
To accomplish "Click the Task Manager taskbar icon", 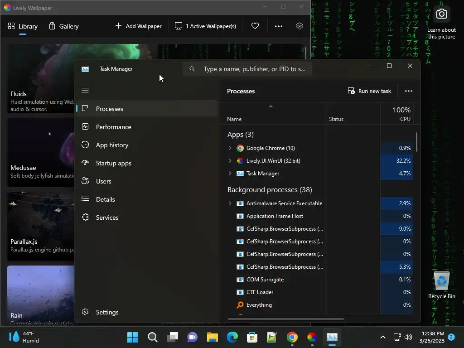I will 332,337.
